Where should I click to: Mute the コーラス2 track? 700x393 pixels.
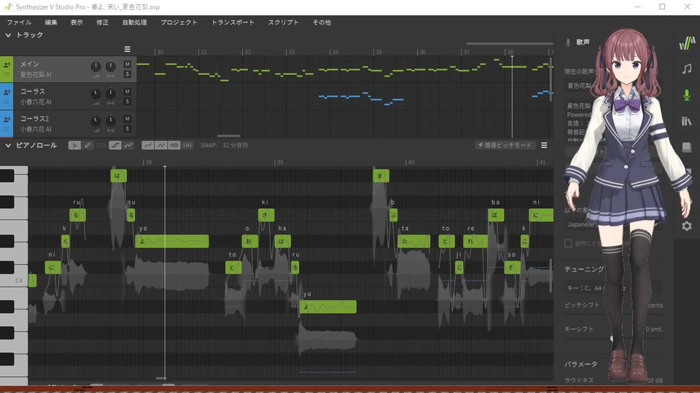click(127, 119)
